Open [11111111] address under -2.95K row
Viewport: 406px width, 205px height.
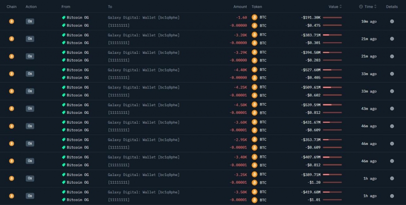coord(119,147)
